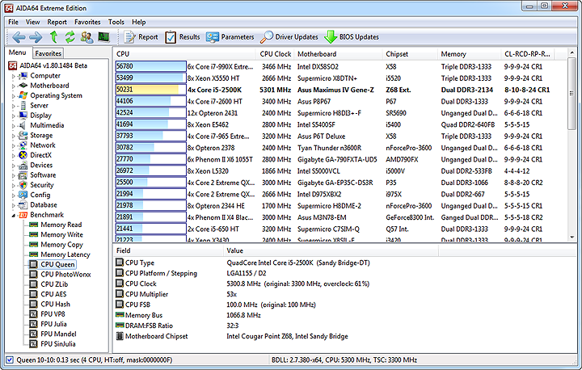This screenshot has width=582, height=370.
Task: Sort by the Memory column header
Action: pyautogui.click(x=469, y=54)
